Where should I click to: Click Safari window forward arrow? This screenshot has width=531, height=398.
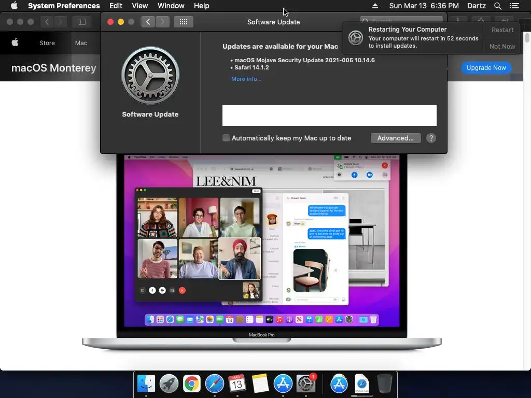pyautogui.click(x=60, y=22)
